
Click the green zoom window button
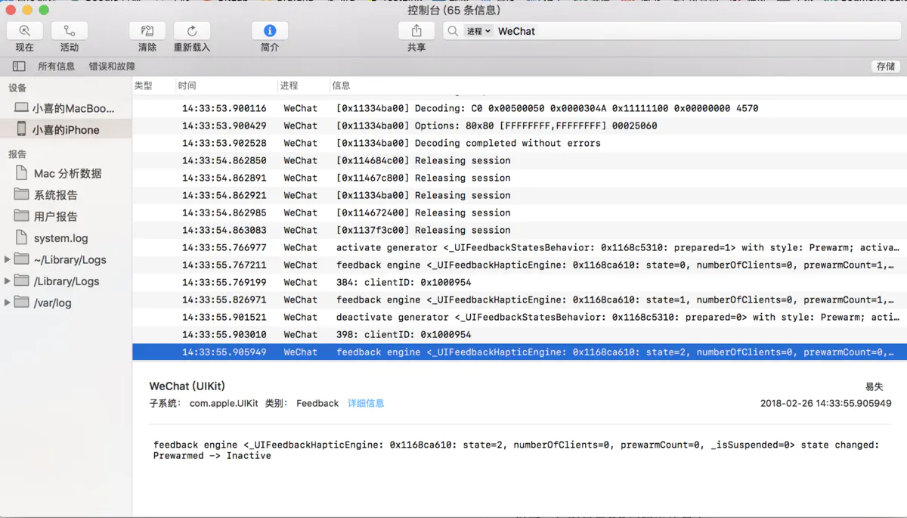pyautogui.click(x=44, y=10)
